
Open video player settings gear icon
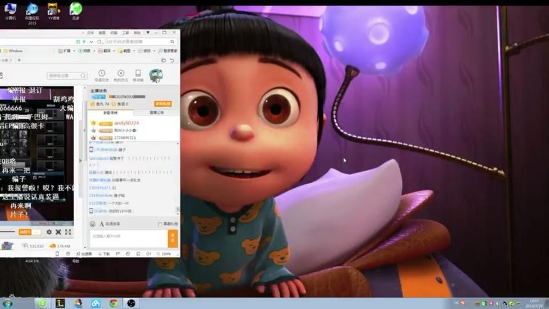click(49, 232)
